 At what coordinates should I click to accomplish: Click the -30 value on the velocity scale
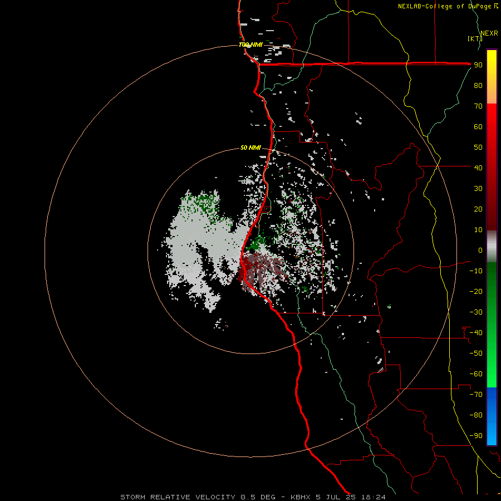pyautogui.click(x=476, y=312)
